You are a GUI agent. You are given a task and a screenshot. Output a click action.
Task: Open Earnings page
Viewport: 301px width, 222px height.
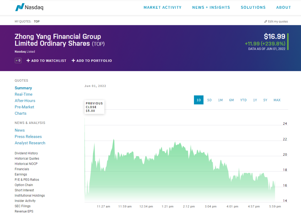coord(21,174)
